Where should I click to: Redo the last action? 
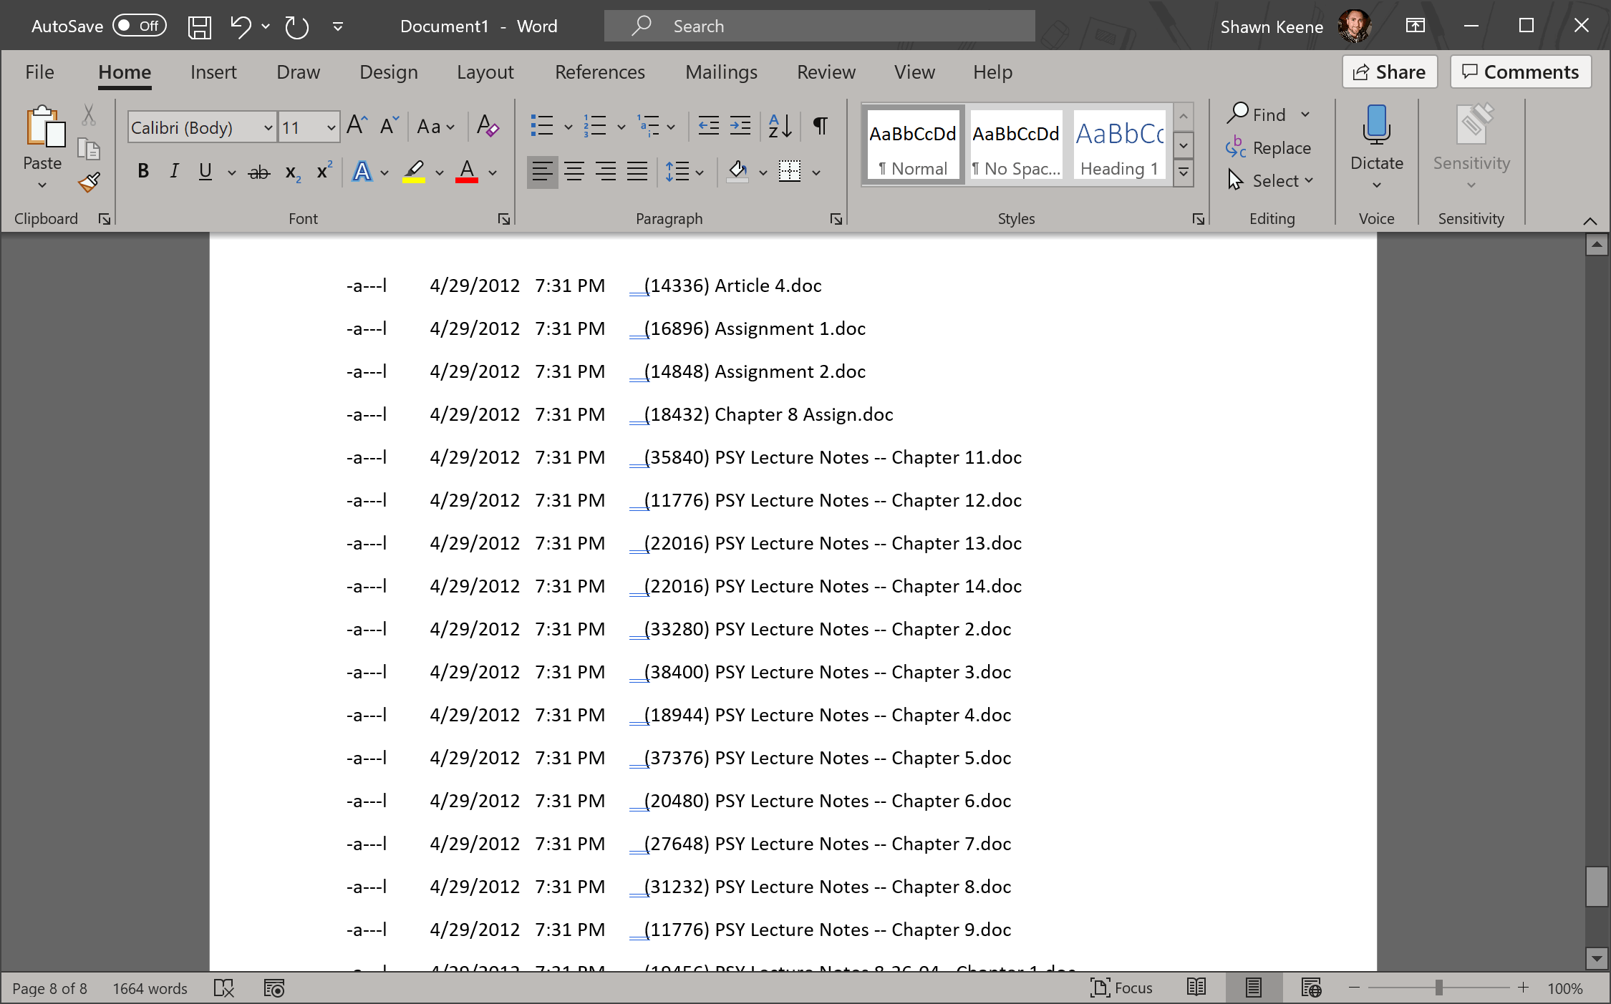(296, 27)
